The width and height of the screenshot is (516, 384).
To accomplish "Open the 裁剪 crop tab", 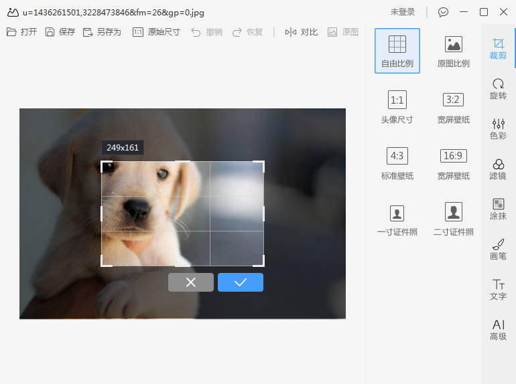I will pyautogui.click(x=498, y=49).
